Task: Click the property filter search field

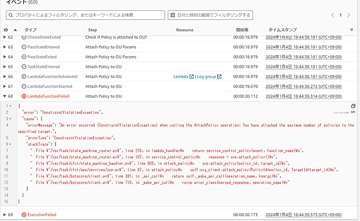Action: [x=86, y=15]
